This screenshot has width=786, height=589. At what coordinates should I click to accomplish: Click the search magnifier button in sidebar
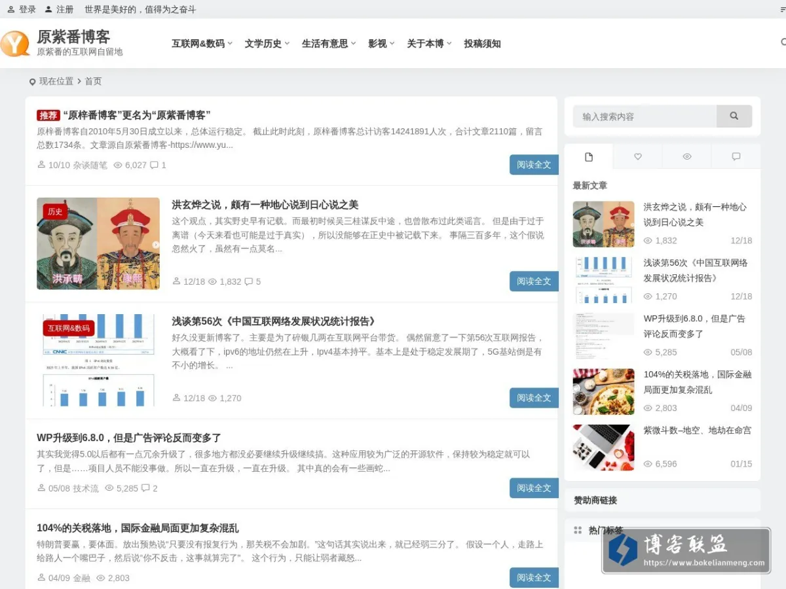(734, 116)
